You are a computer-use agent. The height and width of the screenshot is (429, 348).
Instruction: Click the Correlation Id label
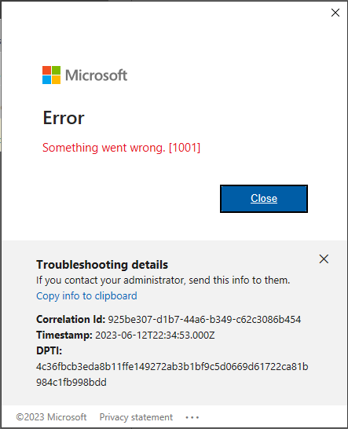click(71, 320)
